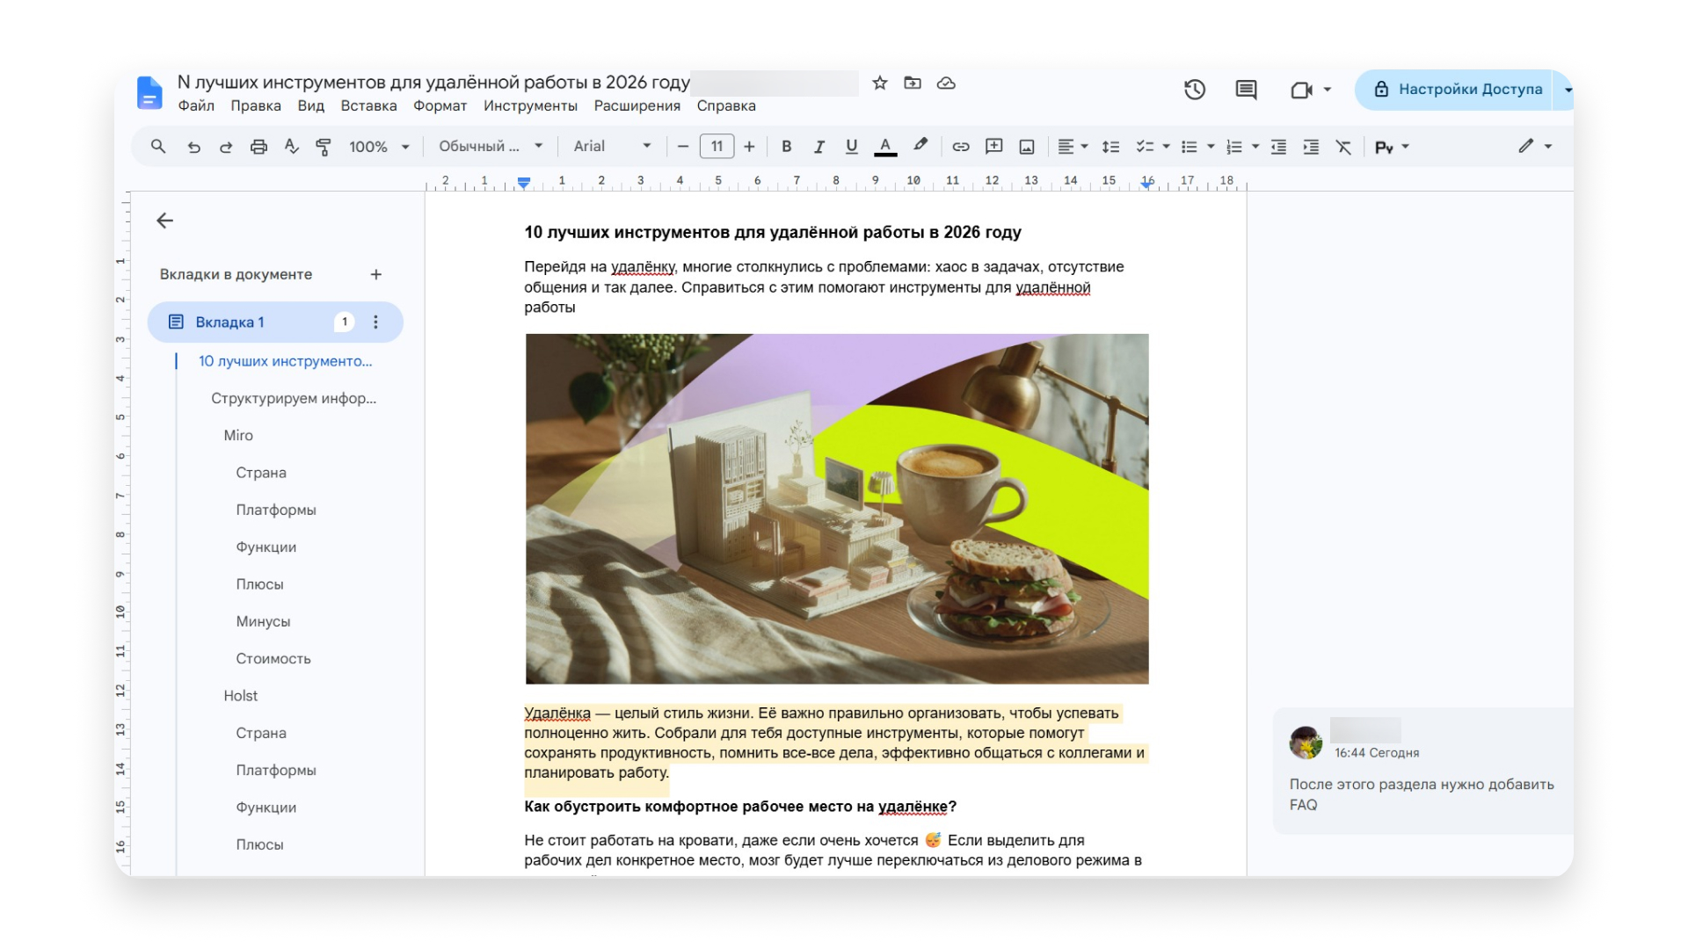Open the Google Docs home icon

coord(149,92)
